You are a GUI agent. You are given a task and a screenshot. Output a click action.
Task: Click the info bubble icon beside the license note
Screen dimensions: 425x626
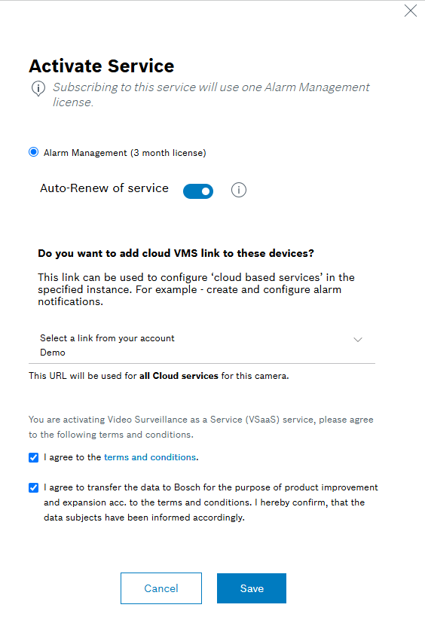pos(38,88)
